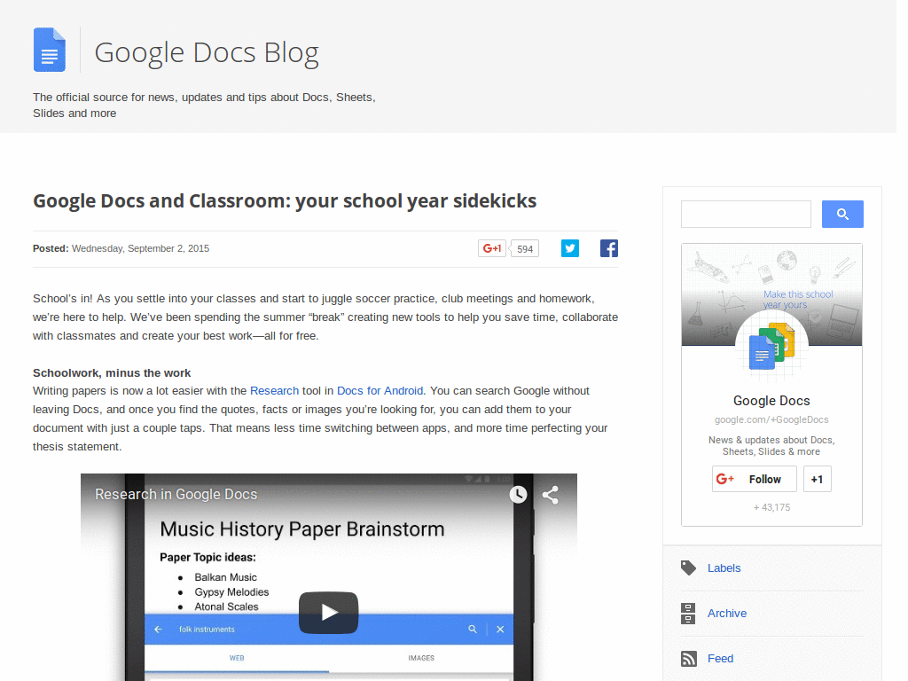Click the News & updates profile description
The image size is (908, 681).
(x=771, y=446)
